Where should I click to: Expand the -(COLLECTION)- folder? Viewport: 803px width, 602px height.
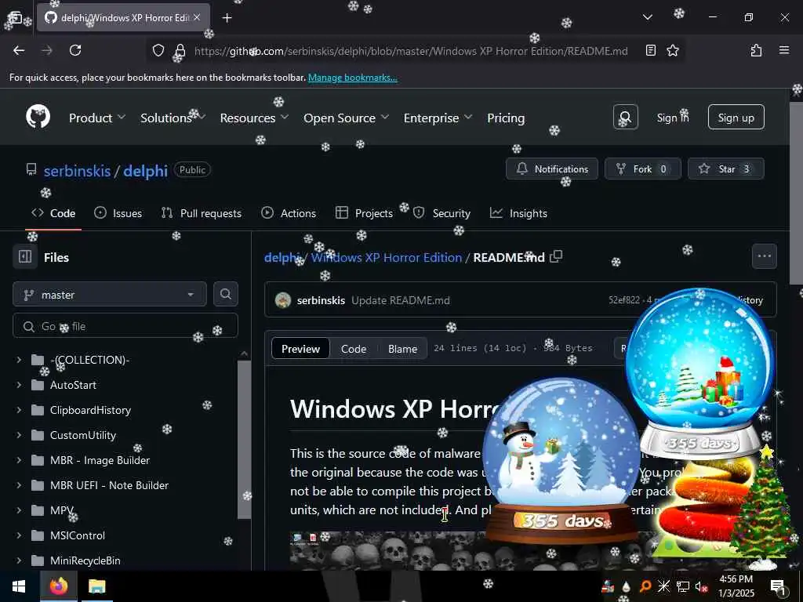[x=19, y=360]
